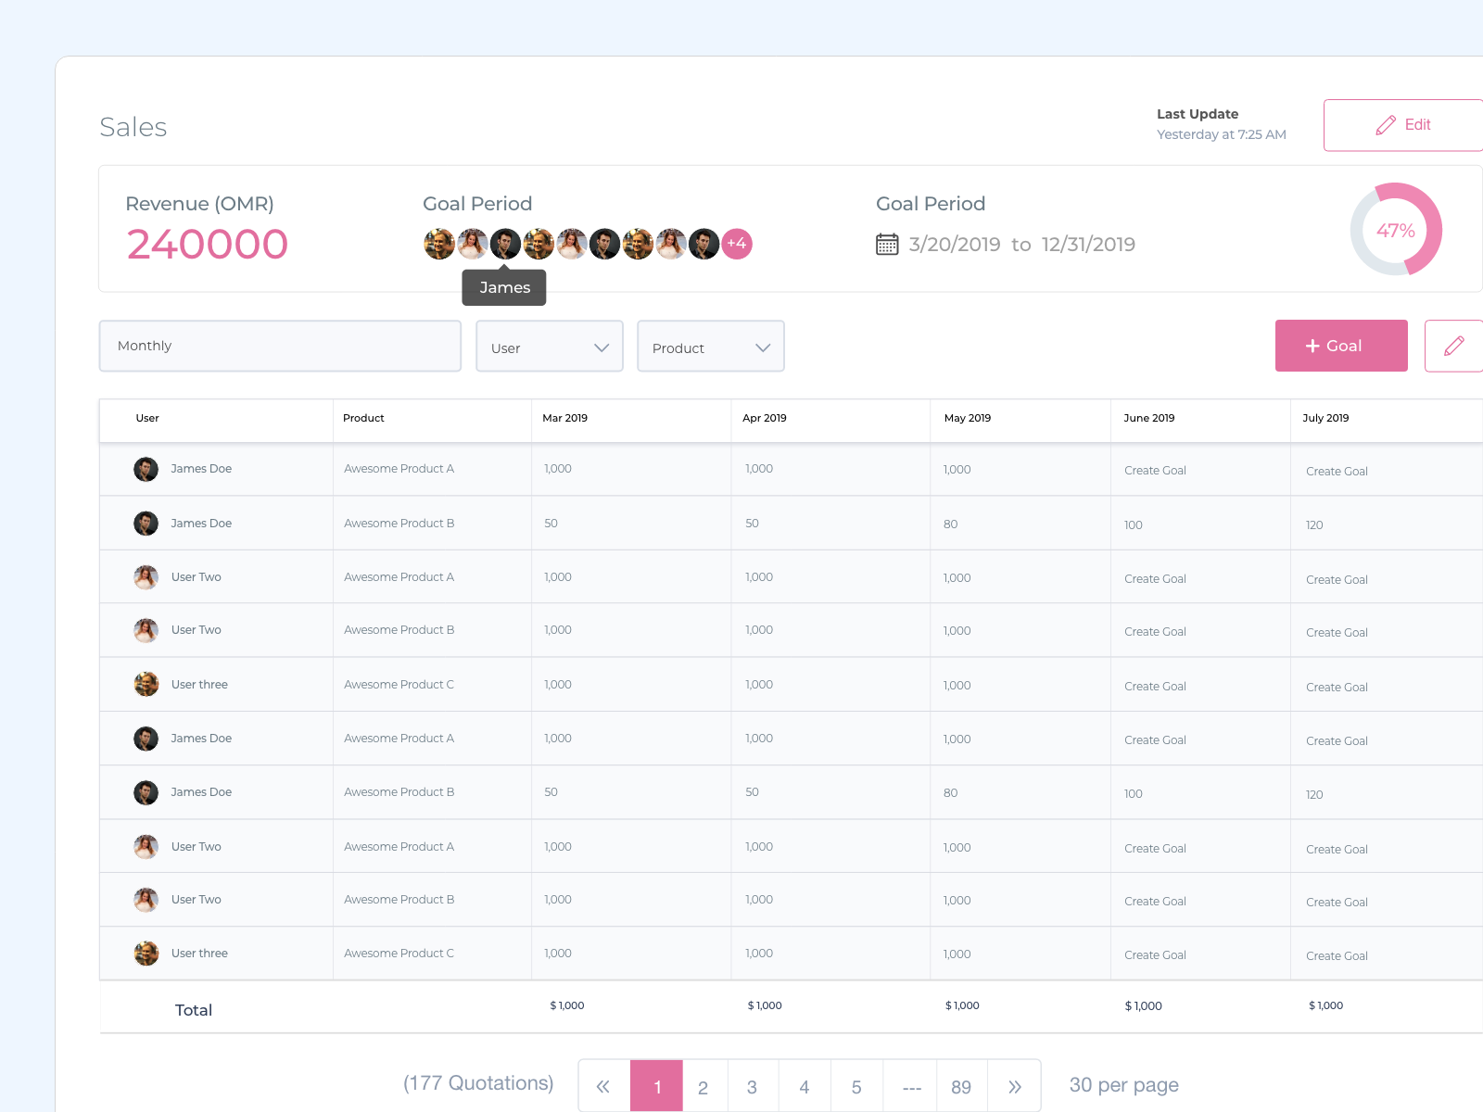Viewport: 1483px width, 1112px height.
Task: Click the 30 per page option
Action: (1122, 1084)
